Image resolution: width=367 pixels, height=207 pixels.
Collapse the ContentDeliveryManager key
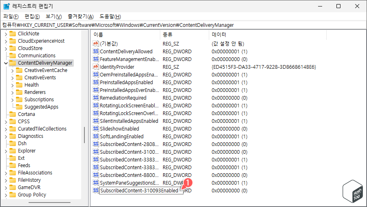6,63
